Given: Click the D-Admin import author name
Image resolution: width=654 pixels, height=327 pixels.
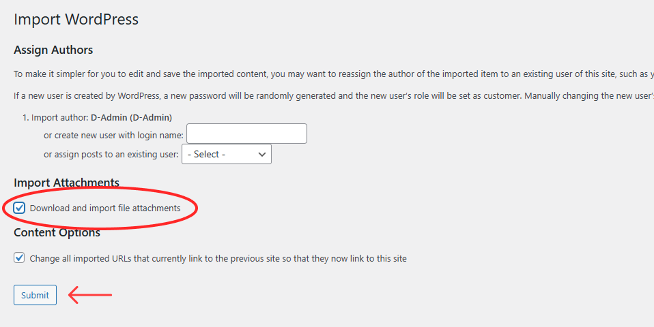Looking at the screenshot, I should coord(131,117).
